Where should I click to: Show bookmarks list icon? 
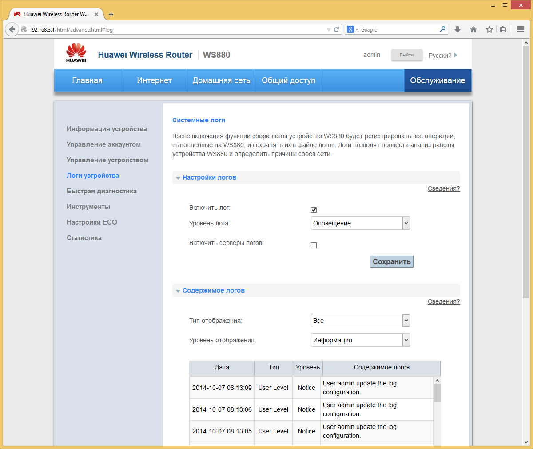503,29
